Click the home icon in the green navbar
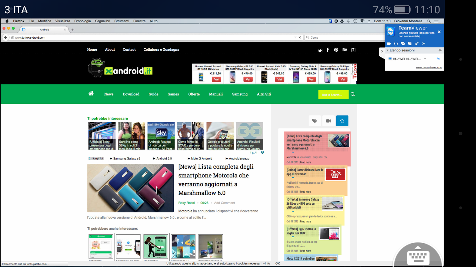Image resolution: width=476 pixels, height=267 pixels. tap(91, 93)
